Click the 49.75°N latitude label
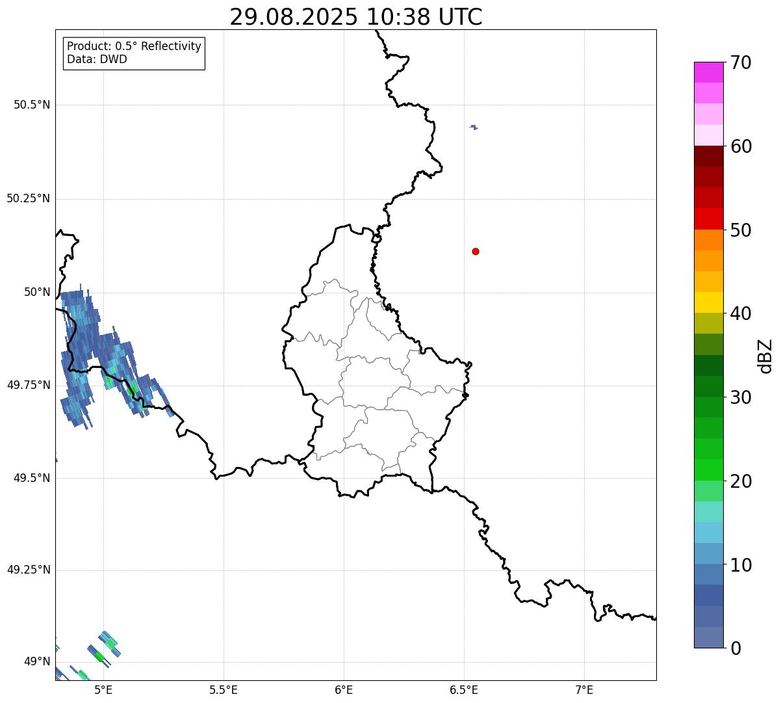Image resolution: width=781 pixels, height=703 pixels. 28,385
